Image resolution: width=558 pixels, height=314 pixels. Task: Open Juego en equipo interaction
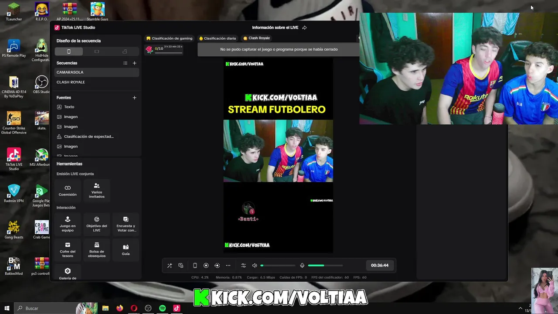[68, 224]
